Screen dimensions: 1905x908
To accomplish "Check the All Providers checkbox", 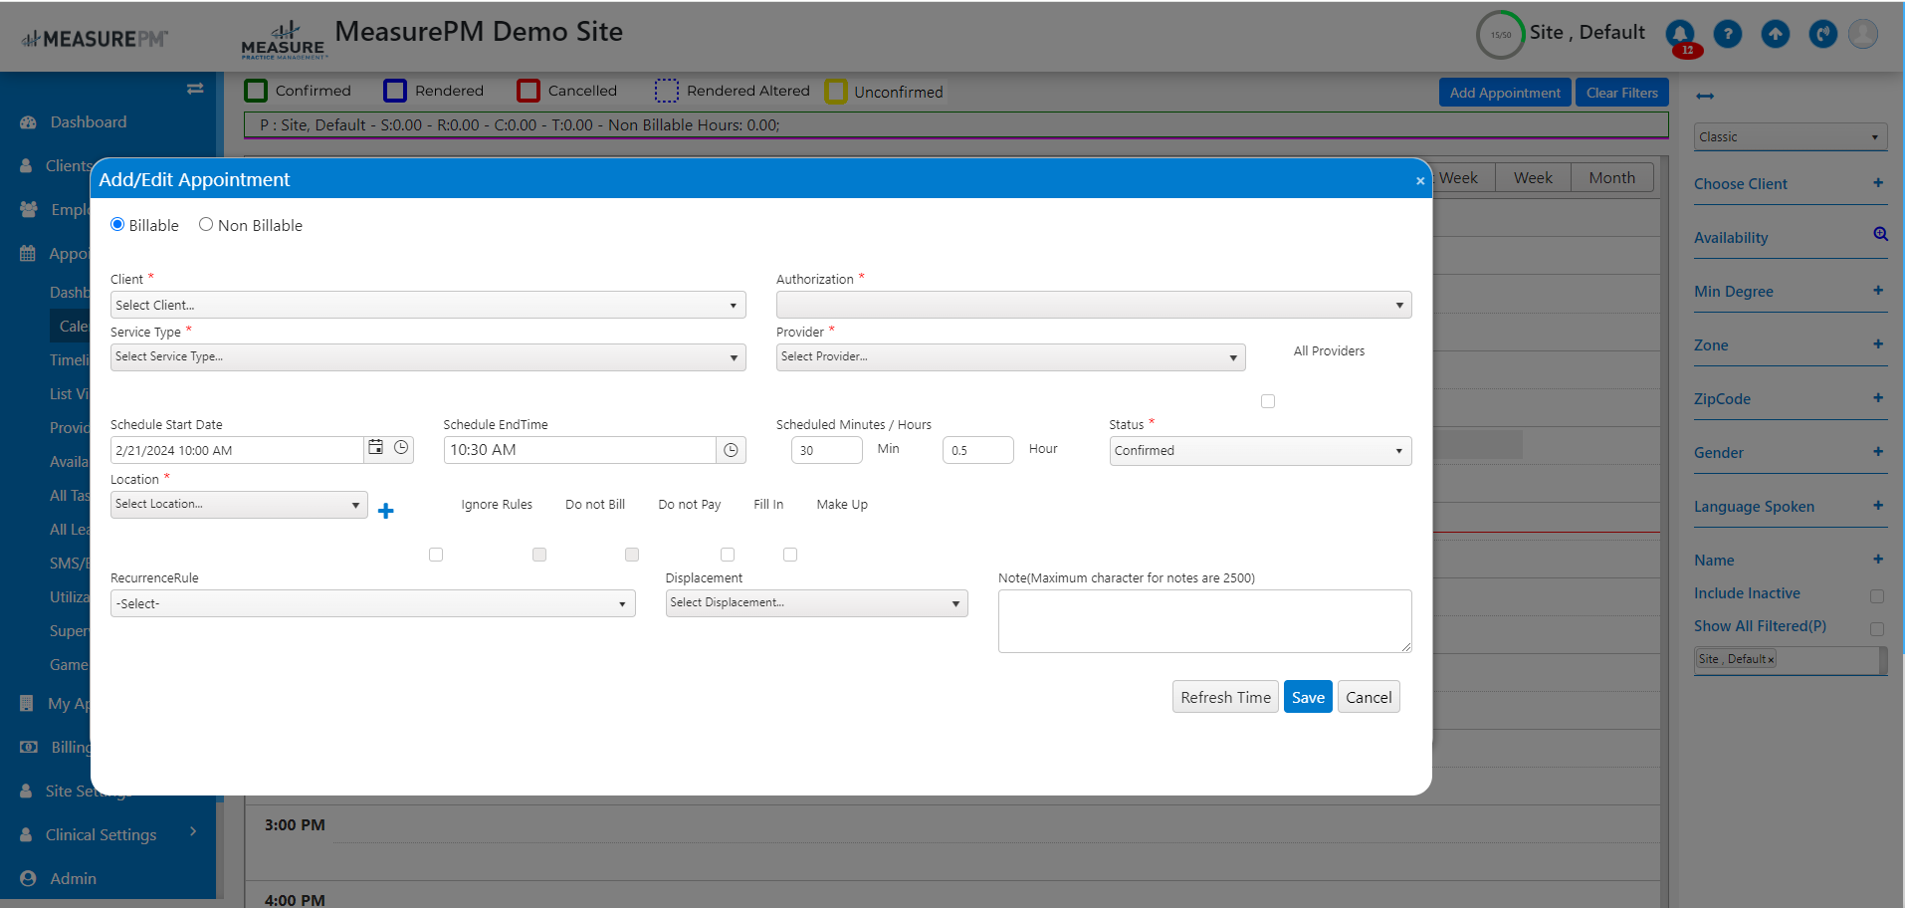I will coord(1268,401).
